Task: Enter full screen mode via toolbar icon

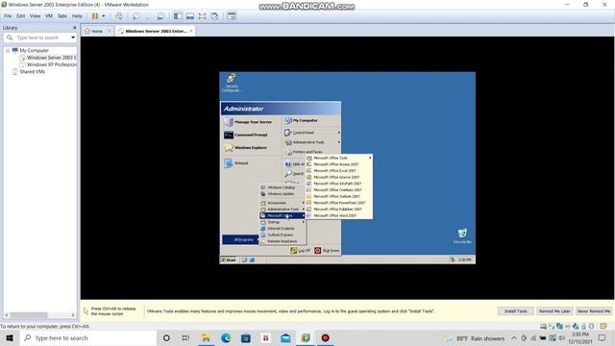Action: (x=202, y=16)
